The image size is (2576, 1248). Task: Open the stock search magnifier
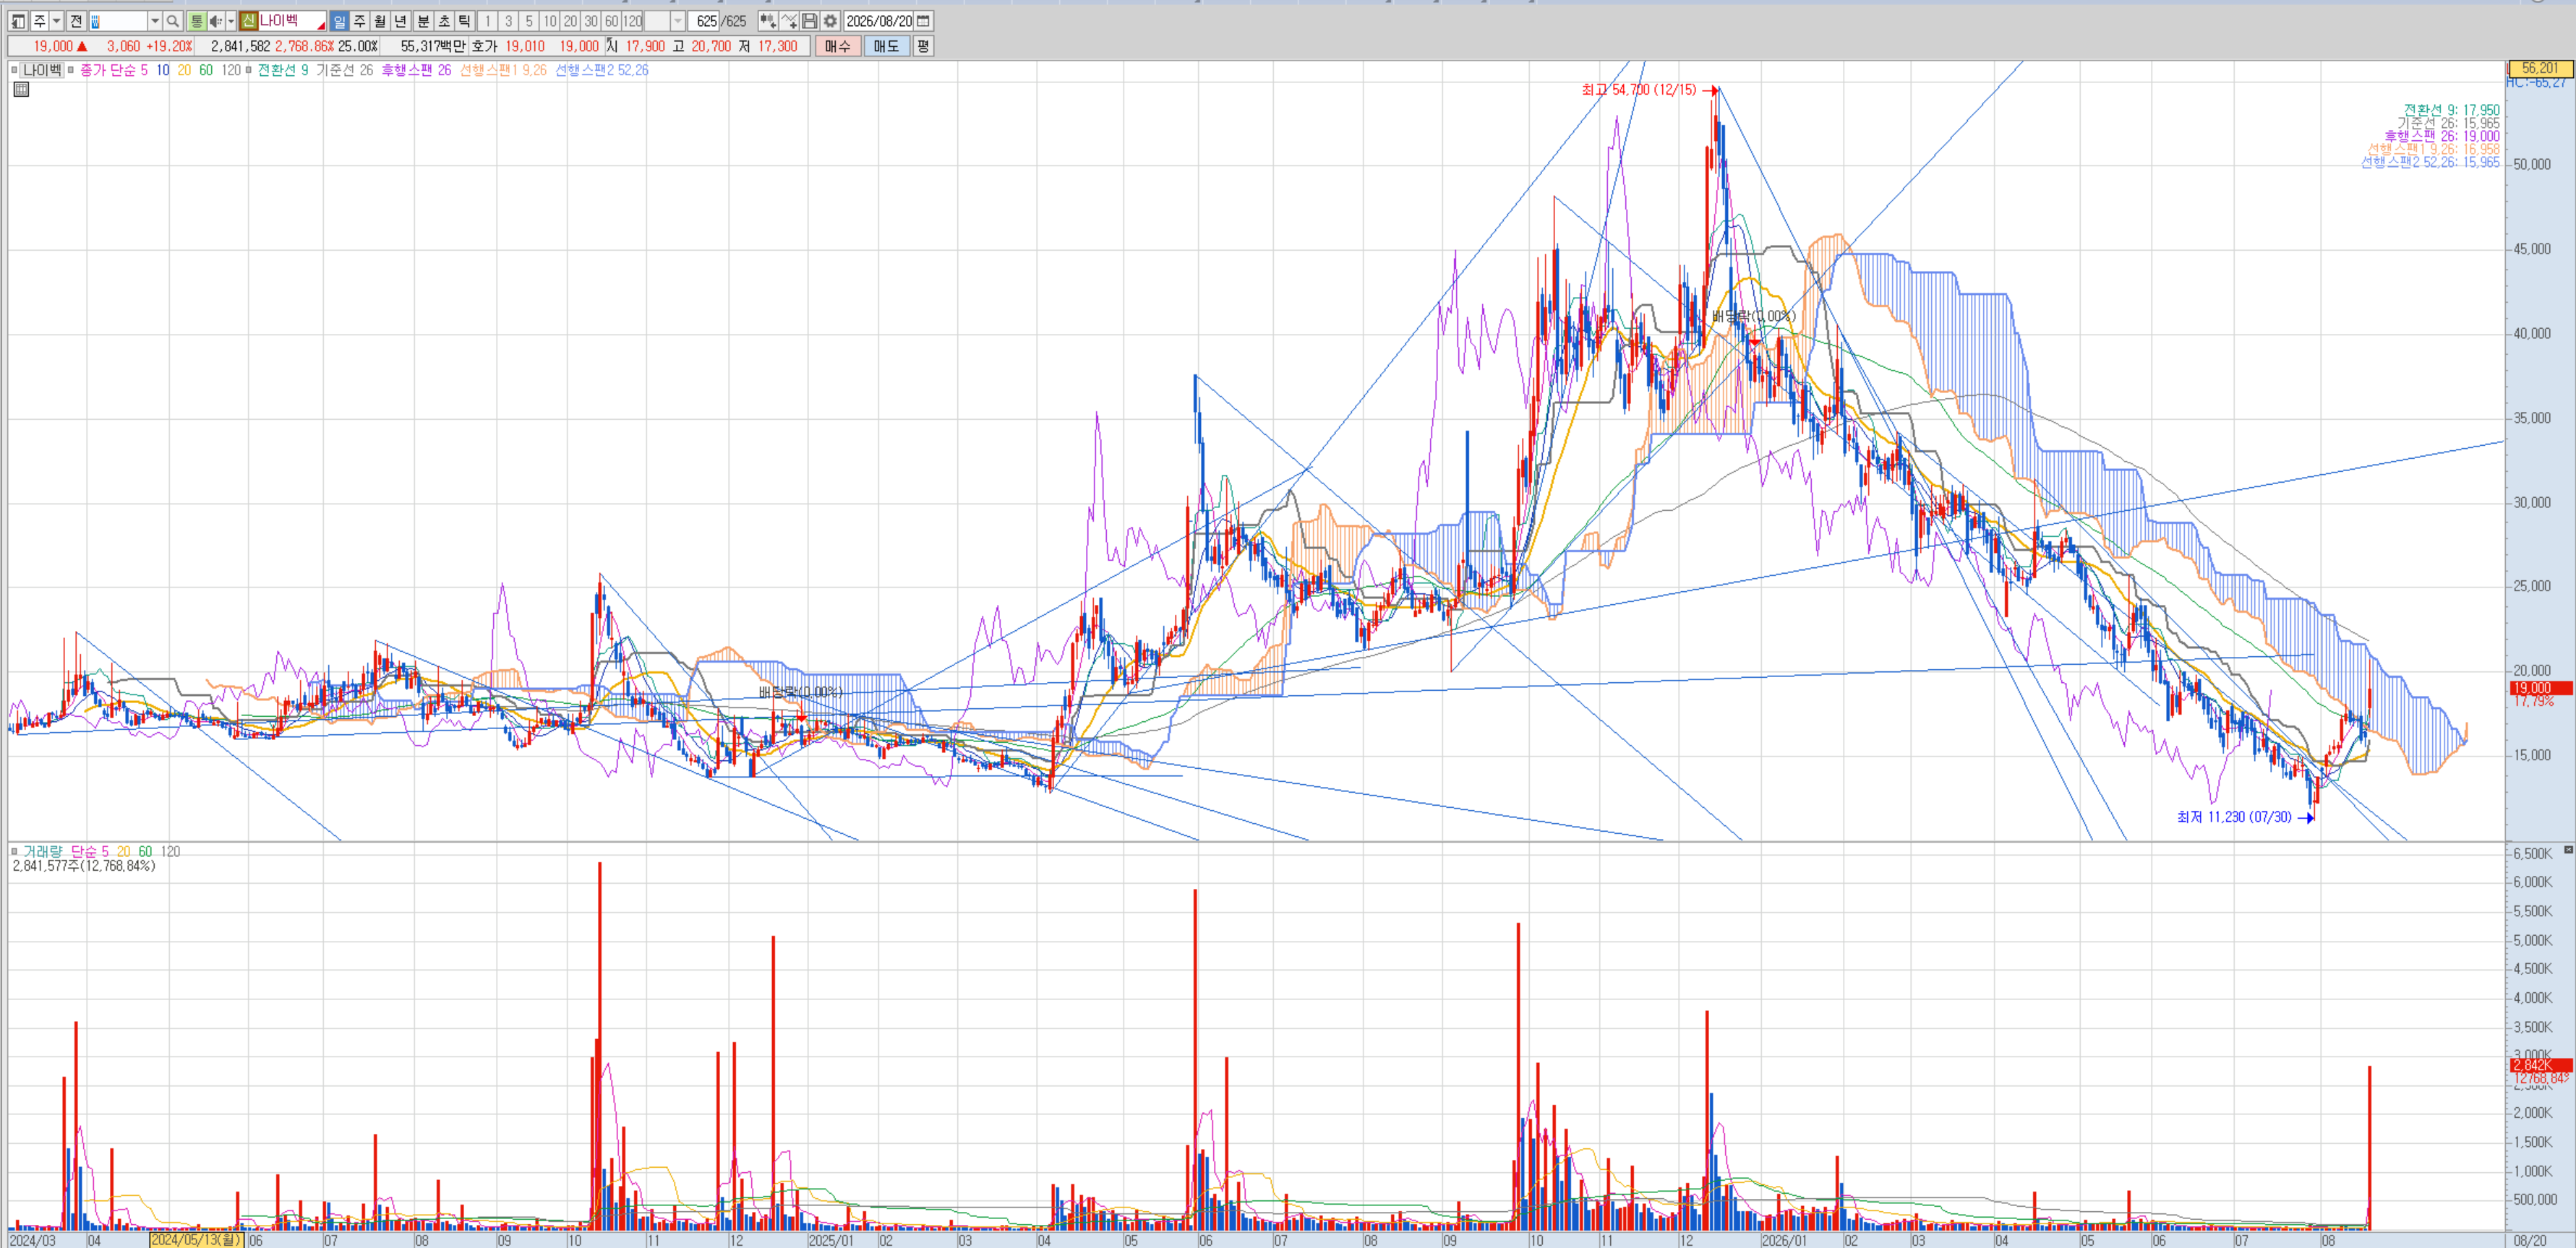tap(173, 21)
